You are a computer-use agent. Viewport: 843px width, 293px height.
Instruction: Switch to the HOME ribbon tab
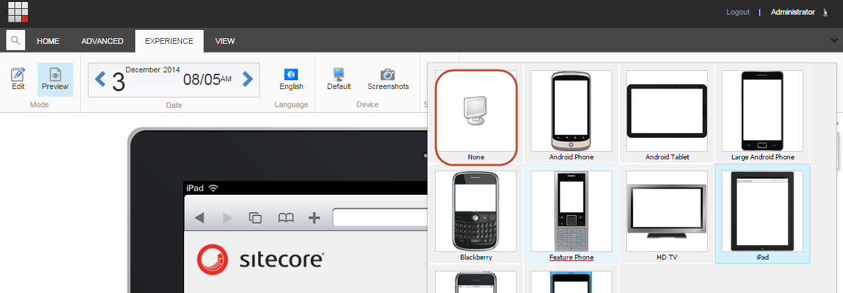(x=48, y=41)
